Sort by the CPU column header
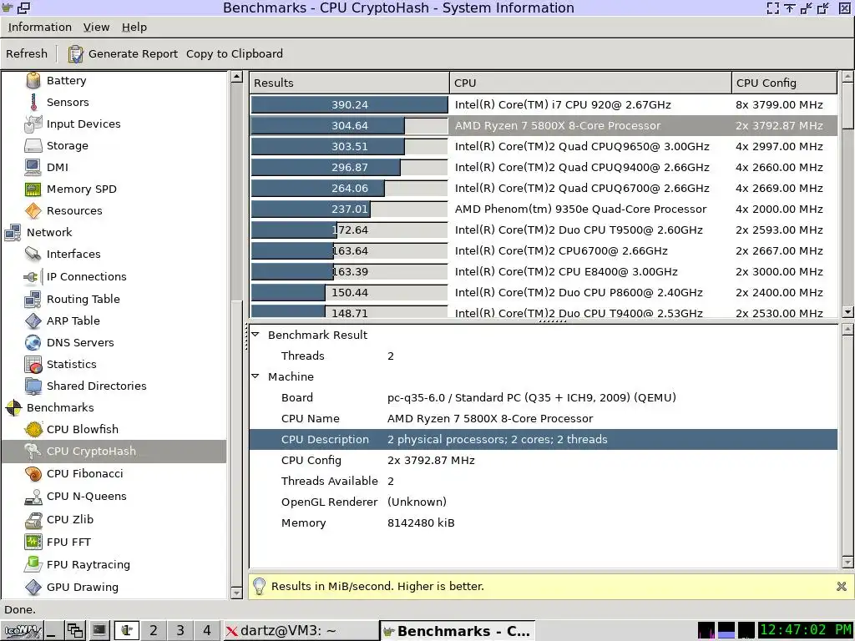Viewport: 855px width, 641px height. [590, 83]
